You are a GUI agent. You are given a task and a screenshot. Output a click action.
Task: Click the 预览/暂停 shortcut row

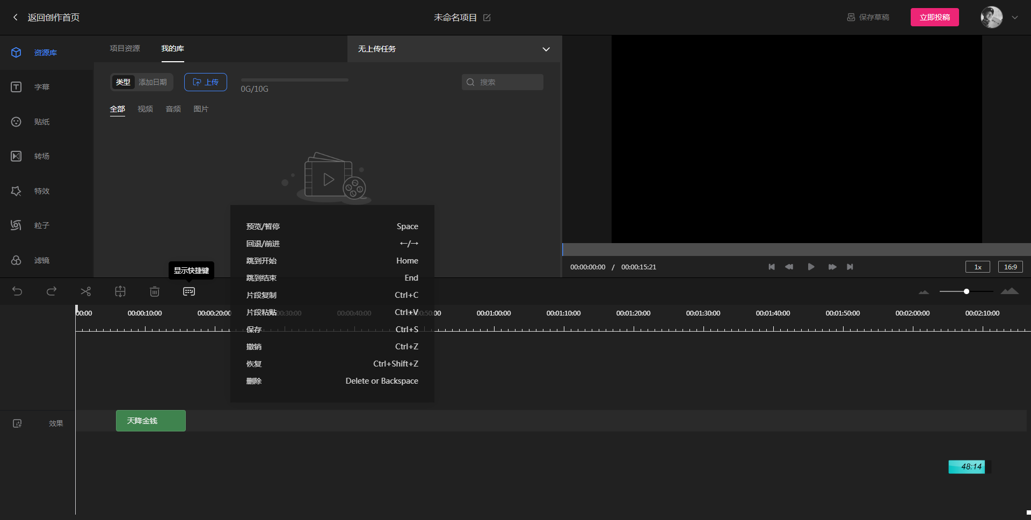pos(332,226)
